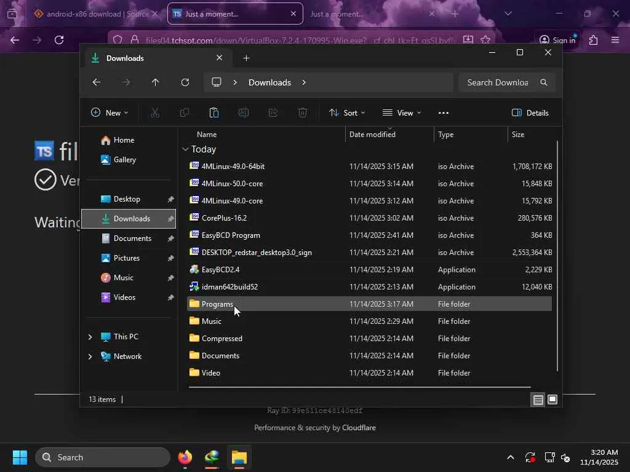Screen dimensions: 630x472
Task: Click the horizontal scrollbar in file list
Action: (x=359, y=387)
